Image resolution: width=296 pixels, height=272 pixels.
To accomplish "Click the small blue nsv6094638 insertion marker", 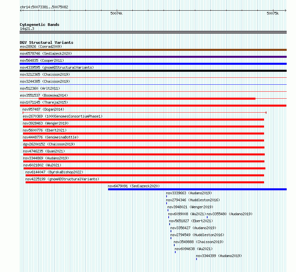I will coord(175,252).
